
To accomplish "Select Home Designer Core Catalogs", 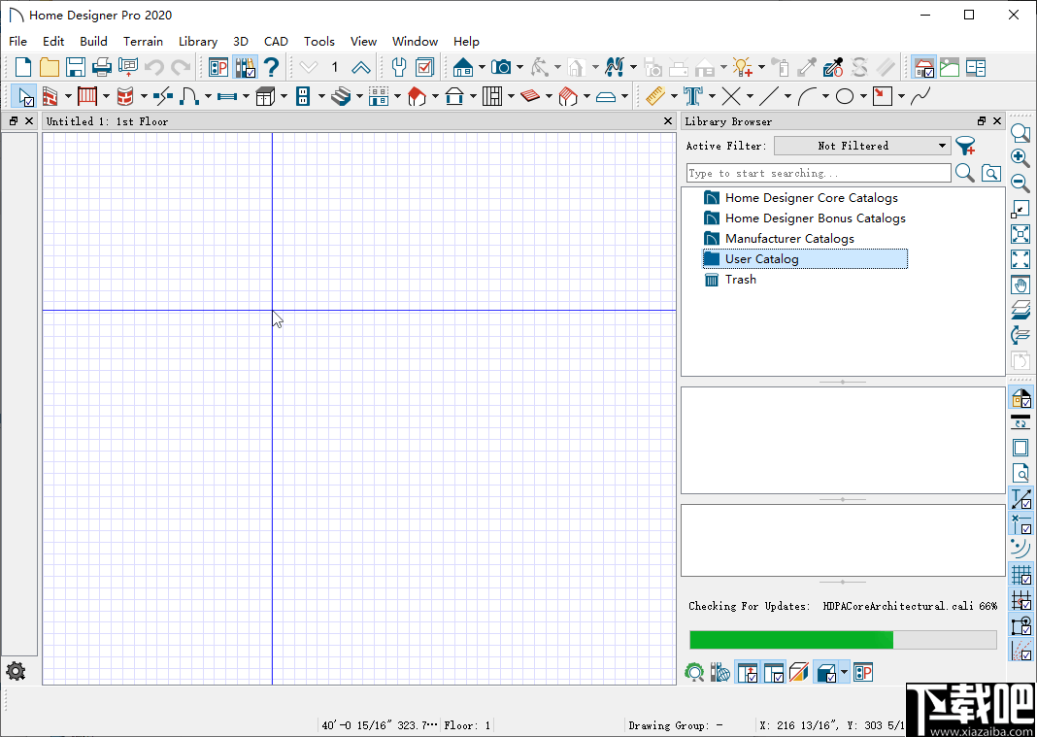I will coord(811,197).
